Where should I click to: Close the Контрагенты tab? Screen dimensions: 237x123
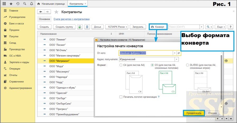pyautogui.click(x=85, y=4)
